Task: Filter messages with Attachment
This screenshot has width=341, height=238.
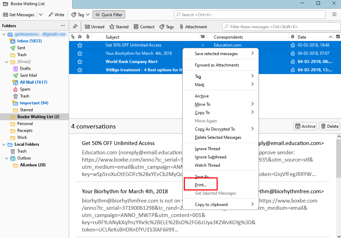Action: coord(193,27)
